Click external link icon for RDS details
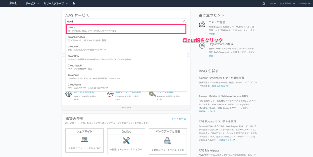Image resolution: width=313 pixels, height=157 pixels. pyautogui.click(x=214, y=111)
